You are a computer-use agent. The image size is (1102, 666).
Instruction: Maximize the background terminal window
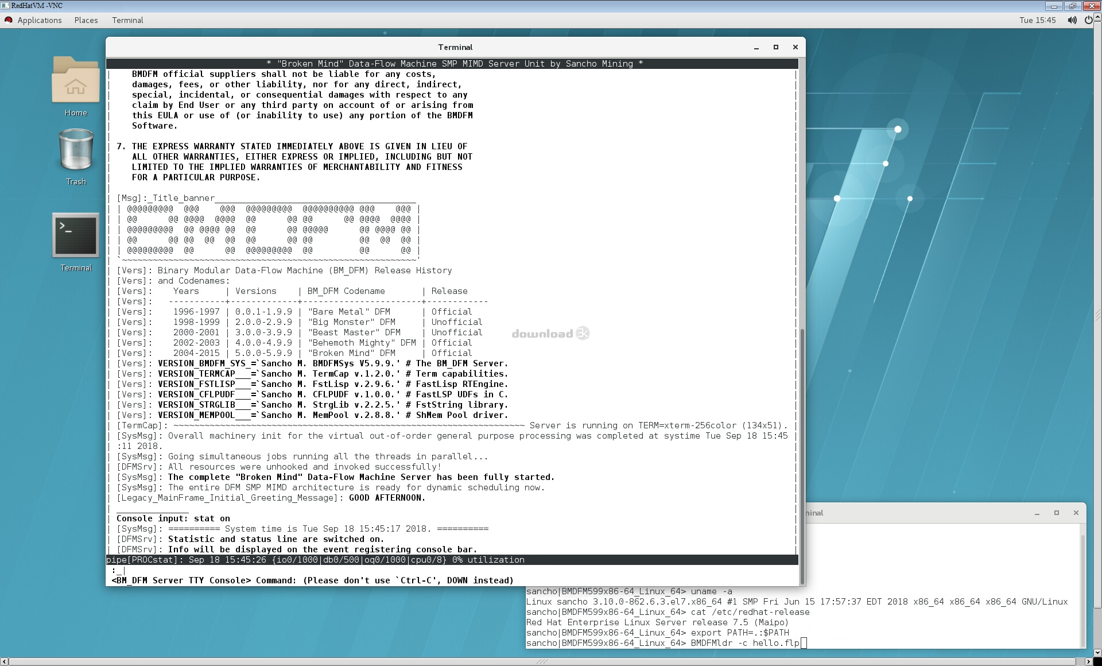1057,513
